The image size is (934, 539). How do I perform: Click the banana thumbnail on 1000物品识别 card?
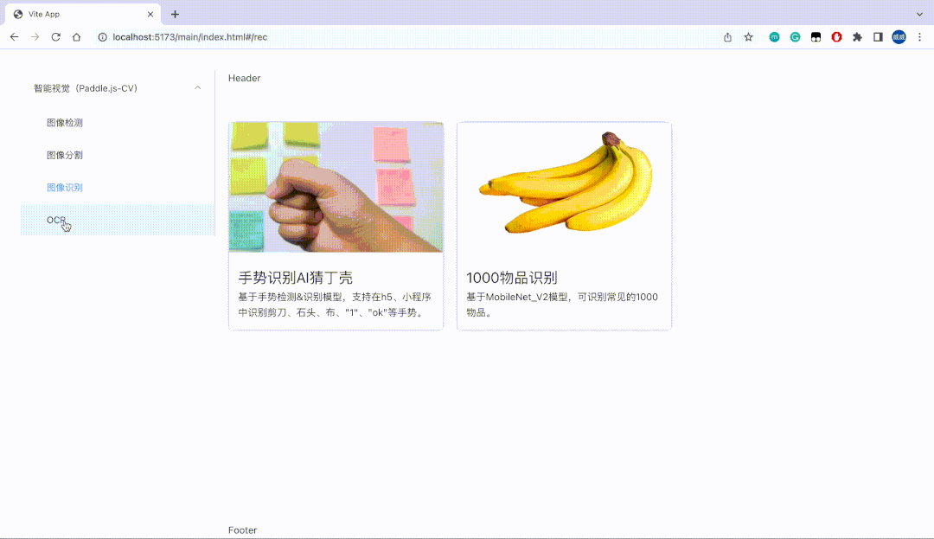click(564, 186)
